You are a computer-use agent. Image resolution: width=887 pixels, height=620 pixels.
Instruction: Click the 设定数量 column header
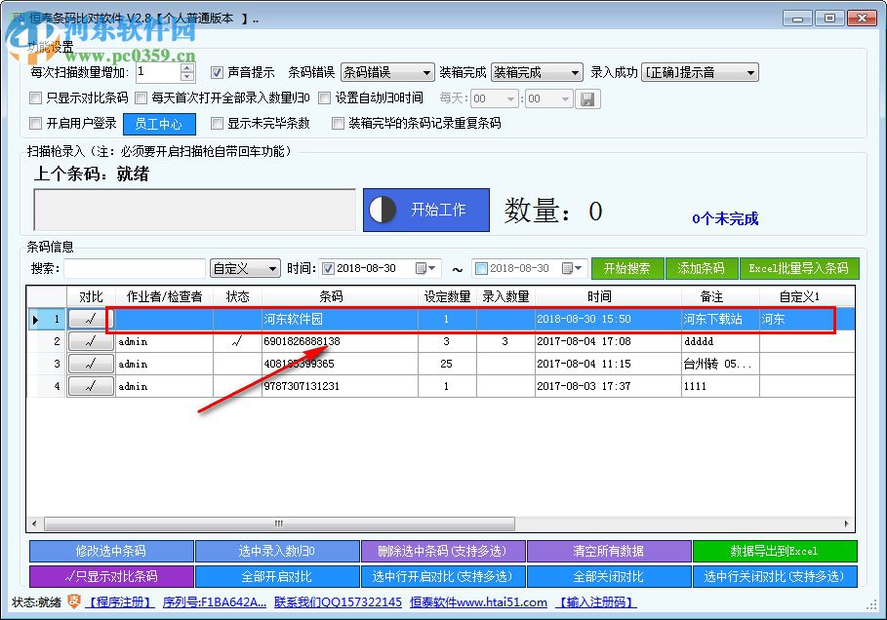point(447,296)
